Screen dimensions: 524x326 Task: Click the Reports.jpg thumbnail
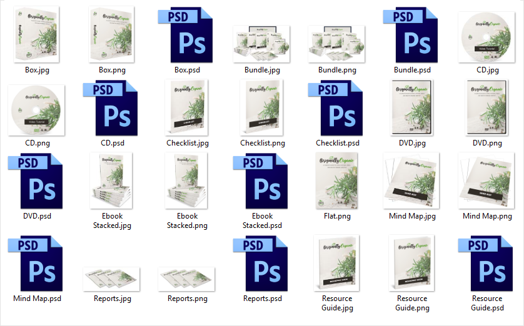point(111,279)
